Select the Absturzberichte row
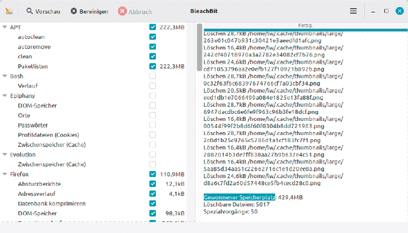The height and width of the screenshot is (233, 408). [94, 184]
